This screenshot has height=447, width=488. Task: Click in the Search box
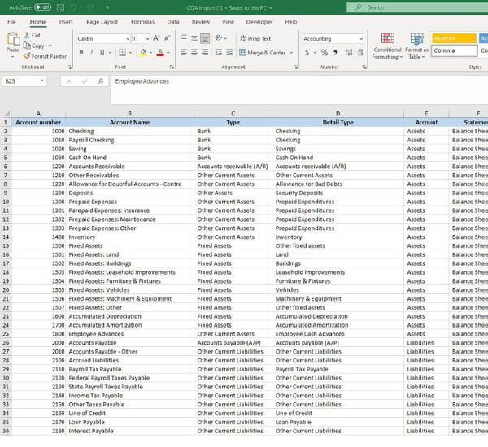[417, 7]
